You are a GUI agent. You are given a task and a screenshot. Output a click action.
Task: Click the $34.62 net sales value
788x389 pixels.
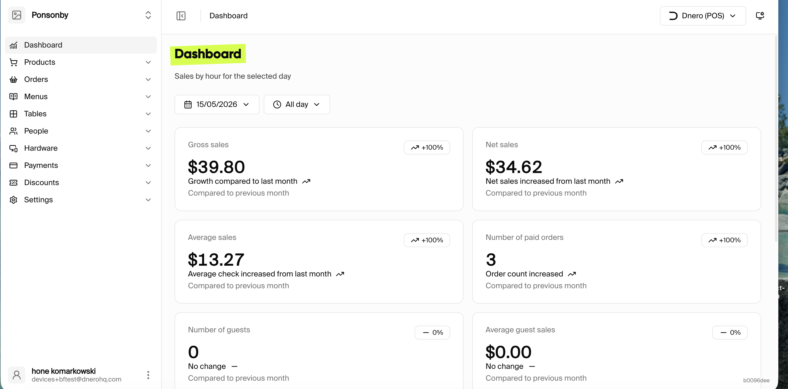(514, 167)
